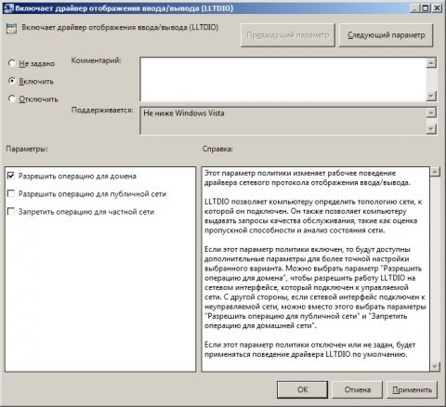
Task: Enable "Запретить операцию для частной сети" checkbox
Action: [x=11, y=212]
